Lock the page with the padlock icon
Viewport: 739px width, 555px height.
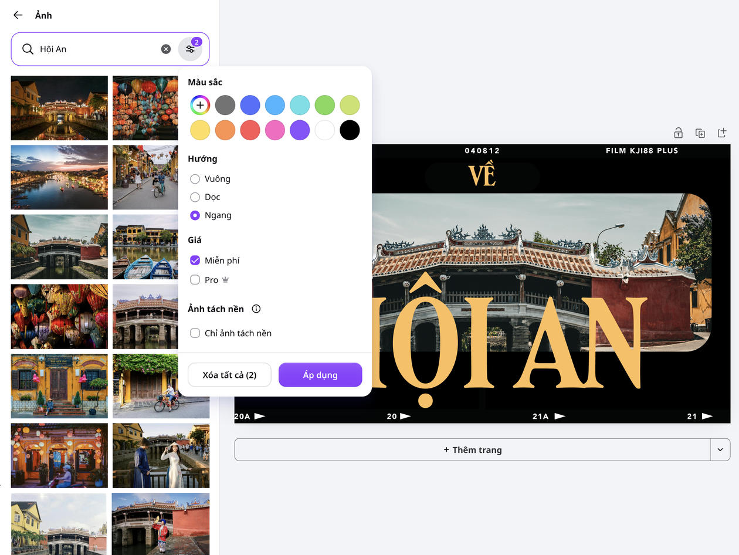[x=678, y=133]
